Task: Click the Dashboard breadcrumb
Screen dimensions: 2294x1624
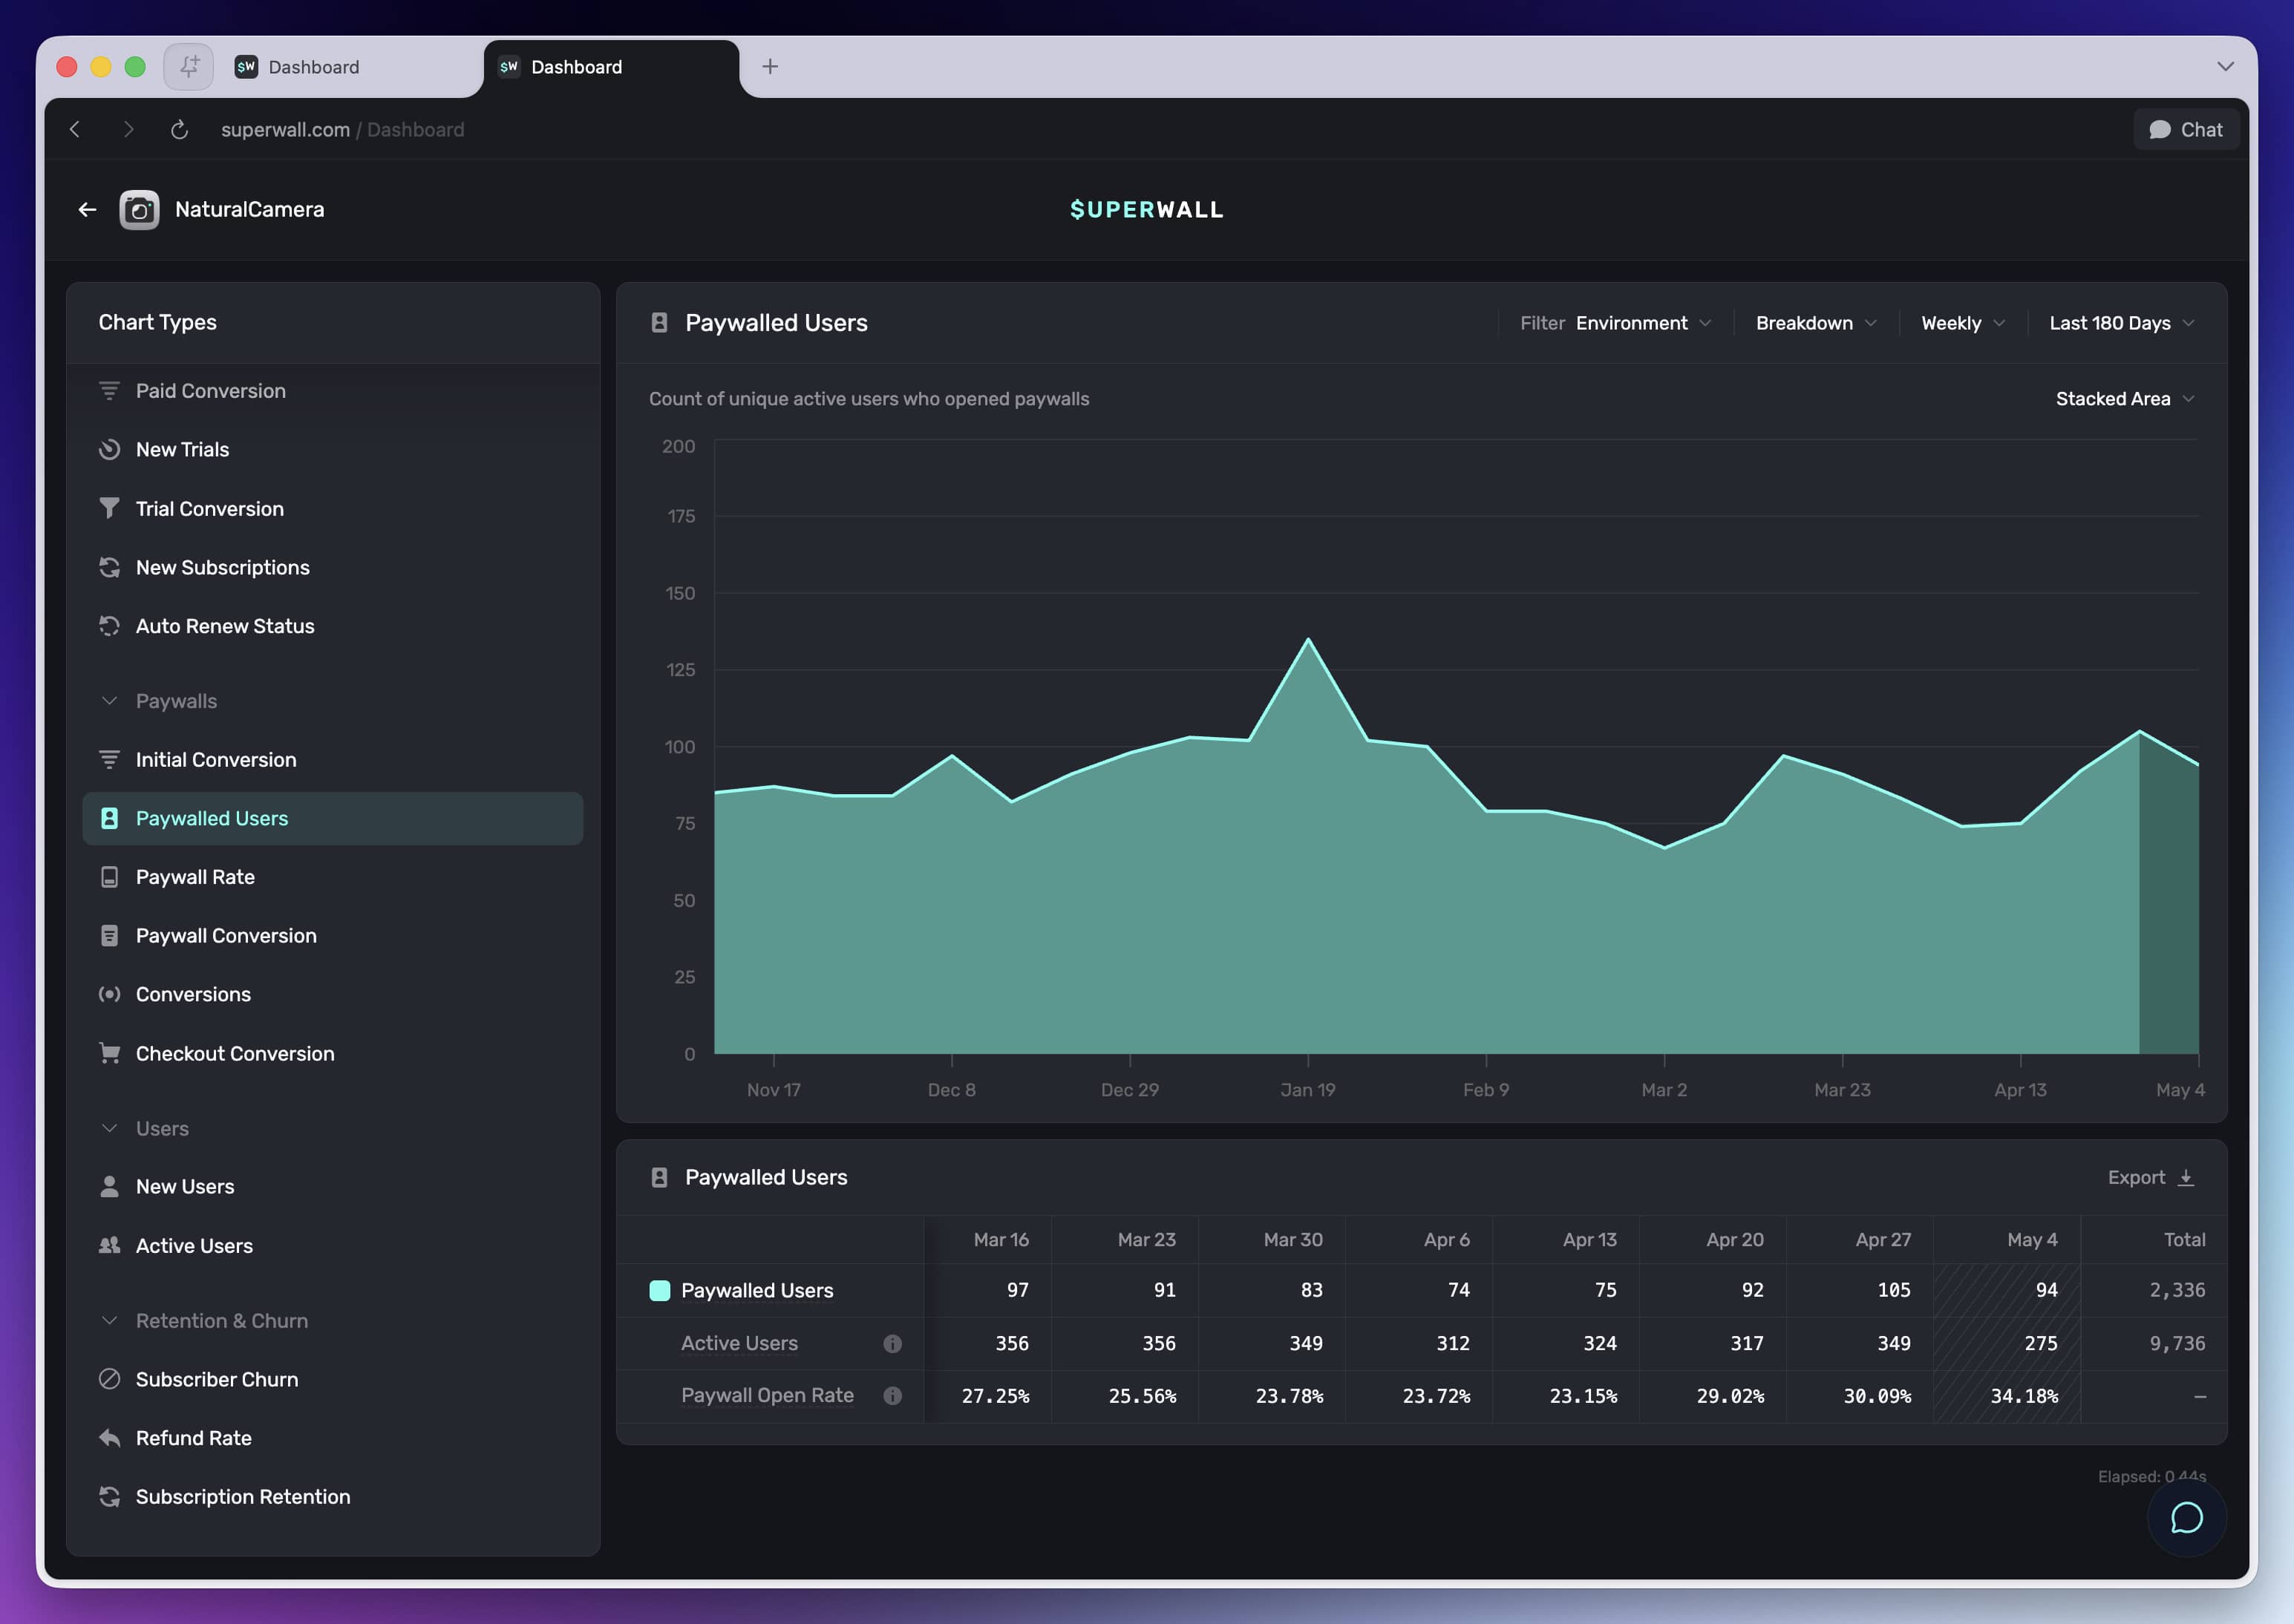Action: click(416, 130)
